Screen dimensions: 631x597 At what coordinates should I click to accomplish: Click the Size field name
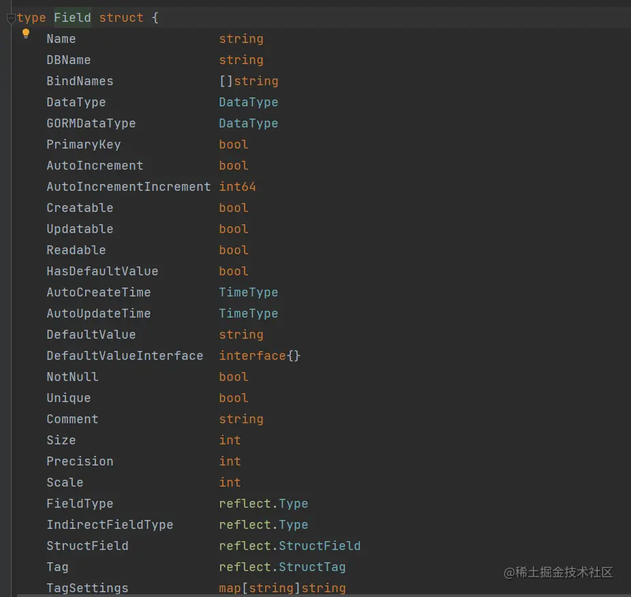(61, 440)
